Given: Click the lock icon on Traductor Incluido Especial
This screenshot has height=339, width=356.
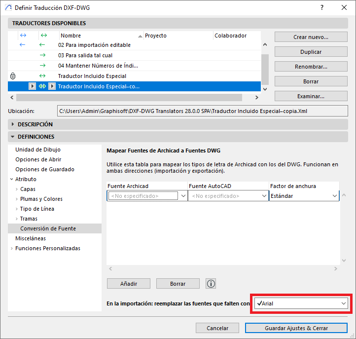Looking at the screenshot, I should point(13,76).
